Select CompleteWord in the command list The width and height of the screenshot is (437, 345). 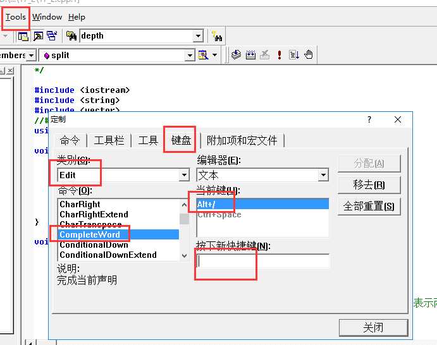(118, 234)
